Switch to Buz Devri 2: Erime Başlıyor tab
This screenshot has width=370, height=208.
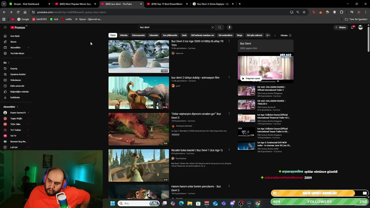point(213,4)
